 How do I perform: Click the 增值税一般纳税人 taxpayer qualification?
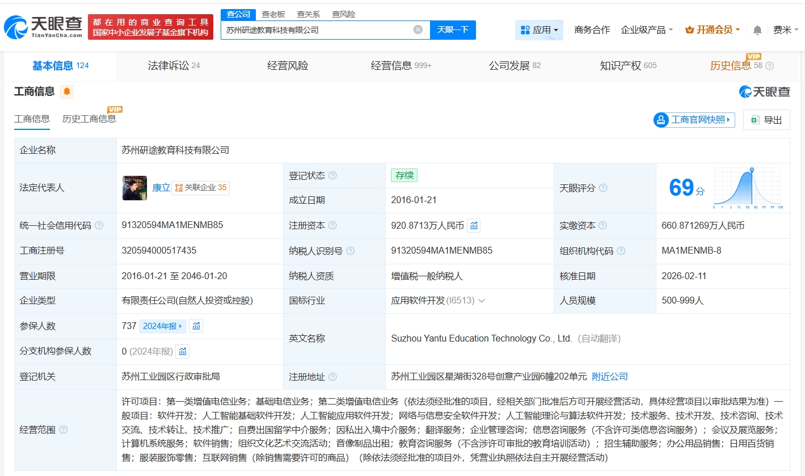point(427,276)
